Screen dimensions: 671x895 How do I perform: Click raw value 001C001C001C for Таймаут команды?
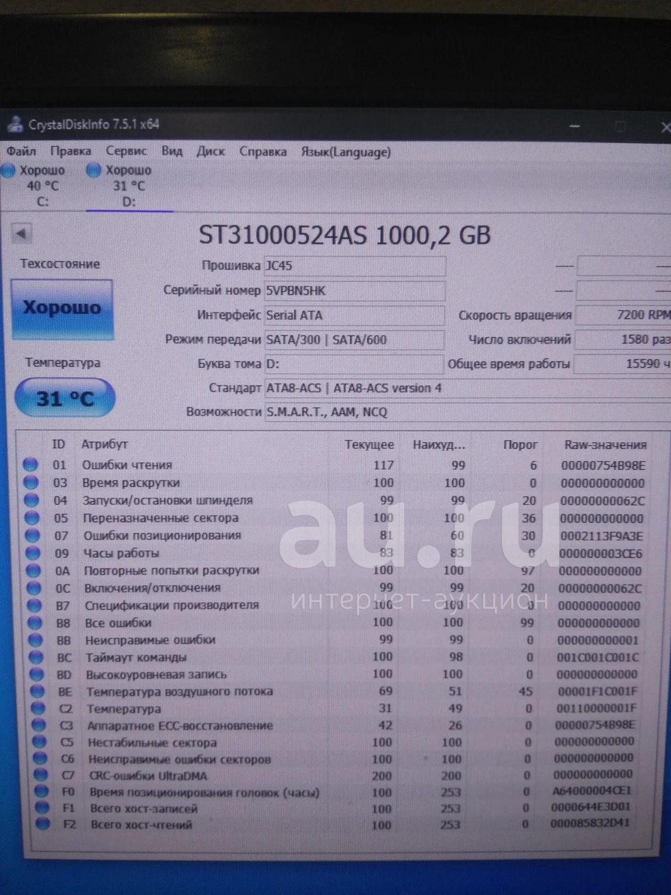[x=598, y=657]
